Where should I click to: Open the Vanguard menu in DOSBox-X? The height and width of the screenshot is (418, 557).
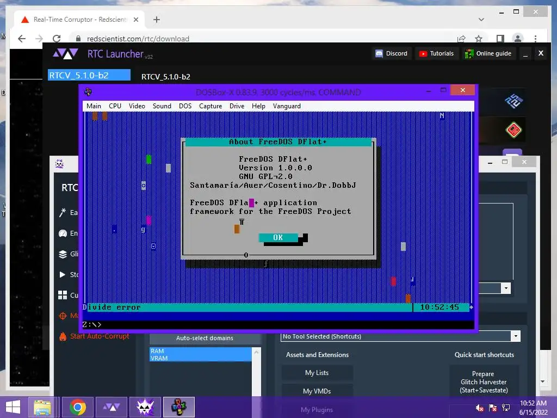click(x=287, y=106)
